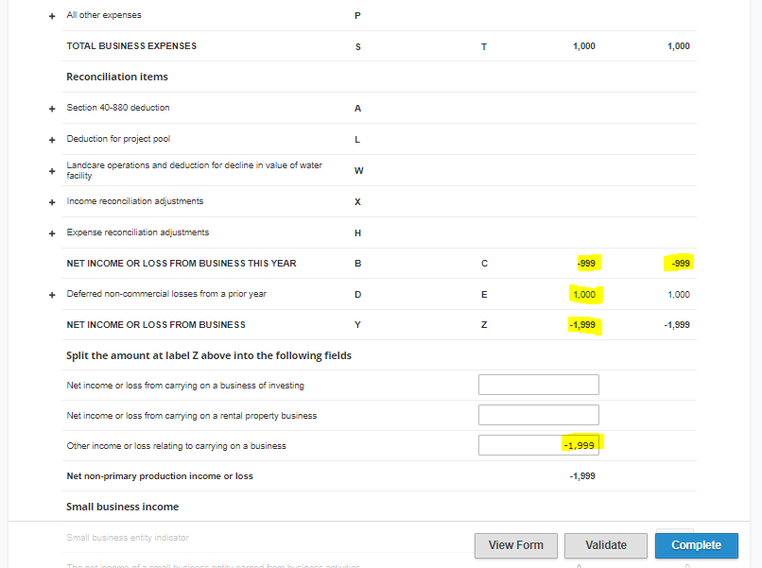Select label Z value -1,999
This screenshot has height=568, width=762.
582,324
